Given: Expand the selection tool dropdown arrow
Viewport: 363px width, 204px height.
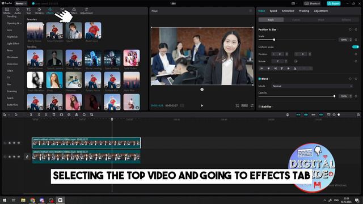Looking at the screenshot, I should [x=9, y=115].
